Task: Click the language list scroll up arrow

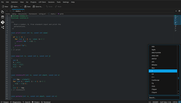Action: [178, 91]
